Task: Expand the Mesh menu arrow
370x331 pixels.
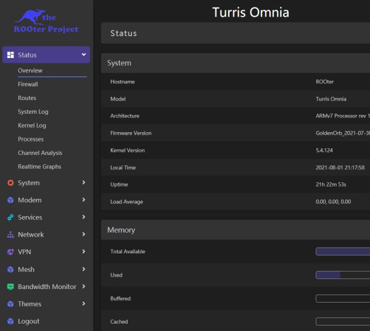Action: pos(84,269)
